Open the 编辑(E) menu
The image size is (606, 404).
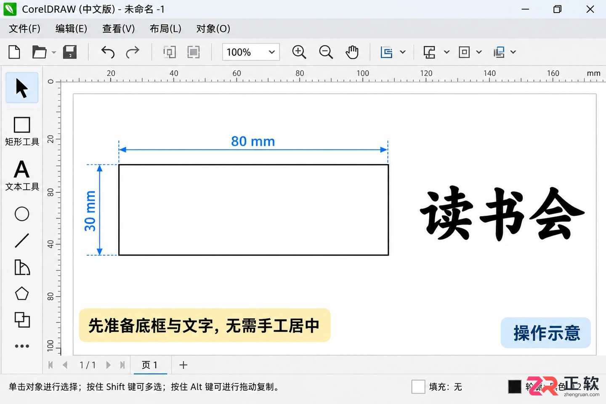[x=72, y=29]
